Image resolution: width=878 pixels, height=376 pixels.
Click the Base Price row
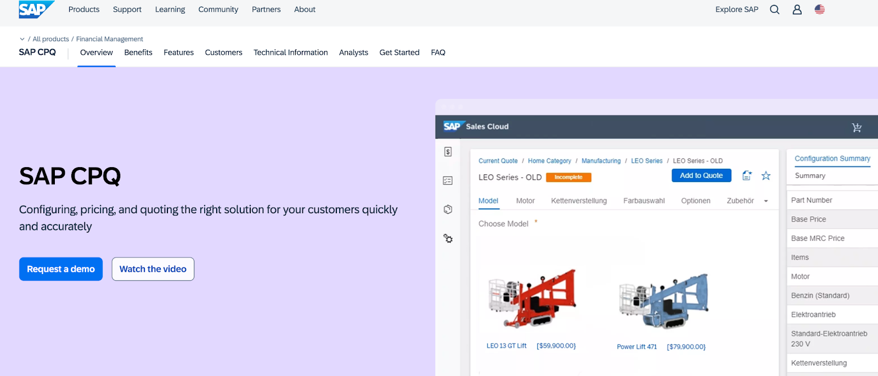click(x=832, y=219)
